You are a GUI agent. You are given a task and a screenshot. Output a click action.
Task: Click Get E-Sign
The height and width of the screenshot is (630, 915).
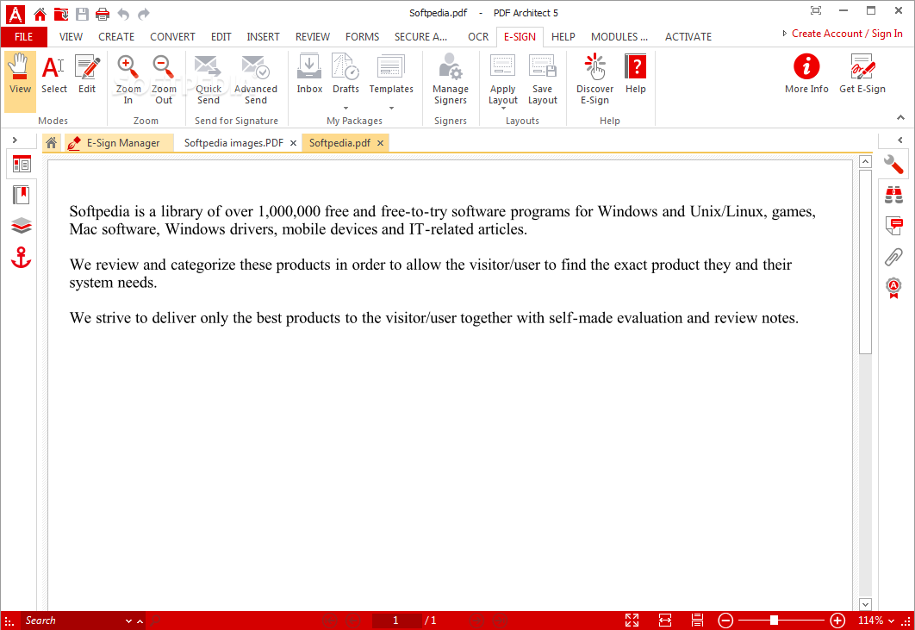click(862, 73)
